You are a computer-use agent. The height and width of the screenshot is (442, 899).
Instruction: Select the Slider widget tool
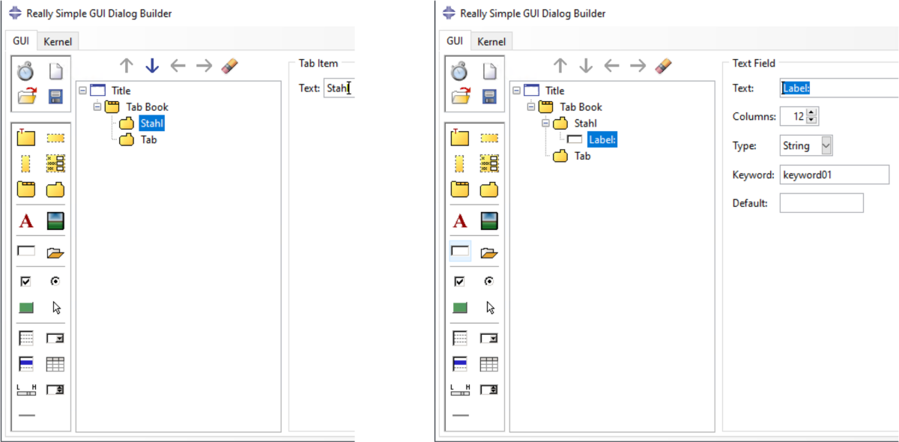[x=25, y=389]
